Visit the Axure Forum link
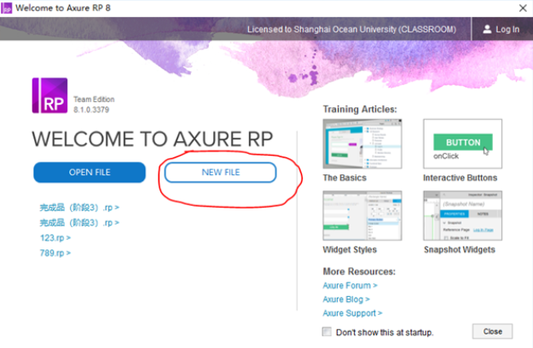Image resolution: width=533 pixels, height=348 pixels. coord(351,286)
